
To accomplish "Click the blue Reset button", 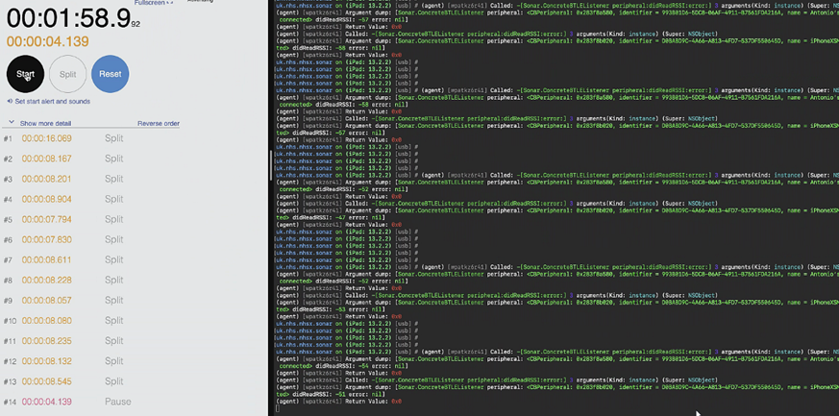I will click(110, 74).
